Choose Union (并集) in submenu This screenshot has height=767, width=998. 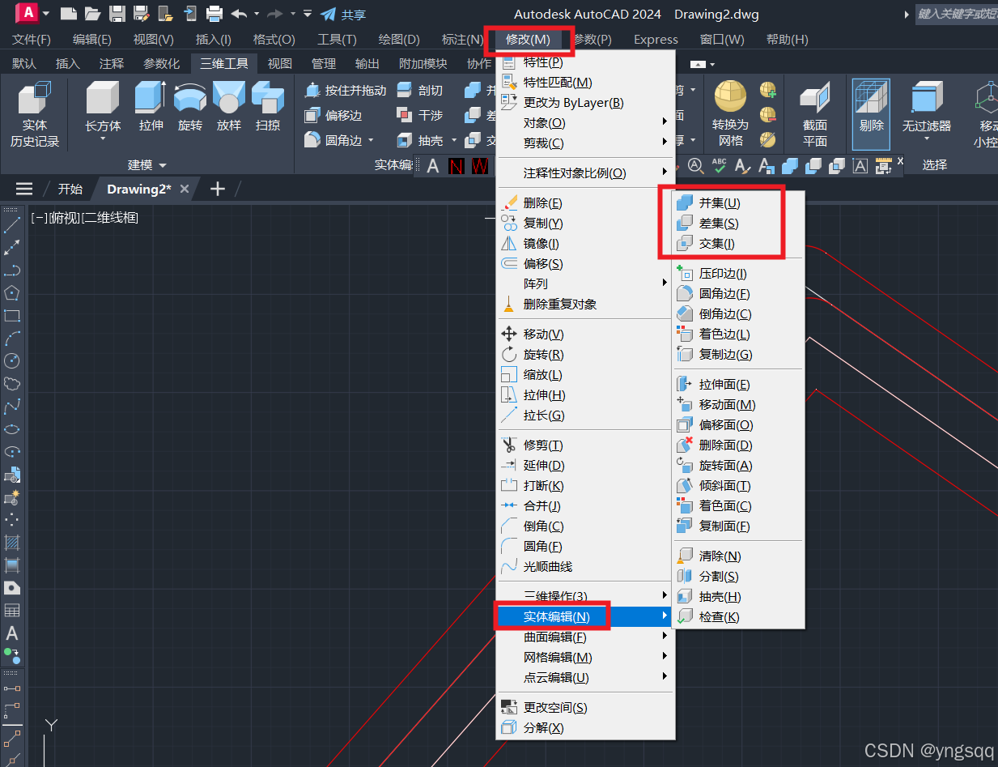737,203
